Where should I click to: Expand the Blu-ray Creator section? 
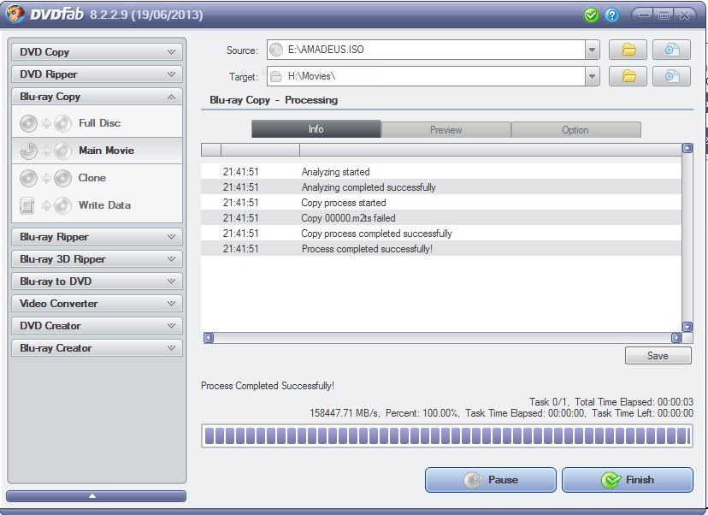coord(97,348)
